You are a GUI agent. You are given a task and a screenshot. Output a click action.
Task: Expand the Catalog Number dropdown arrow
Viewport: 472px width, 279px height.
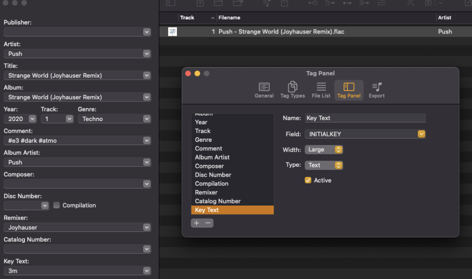pos(147,249)
